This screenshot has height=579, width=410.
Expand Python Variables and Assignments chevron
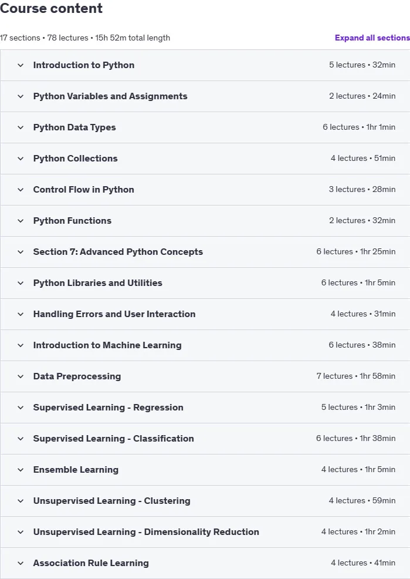[21, 96]
